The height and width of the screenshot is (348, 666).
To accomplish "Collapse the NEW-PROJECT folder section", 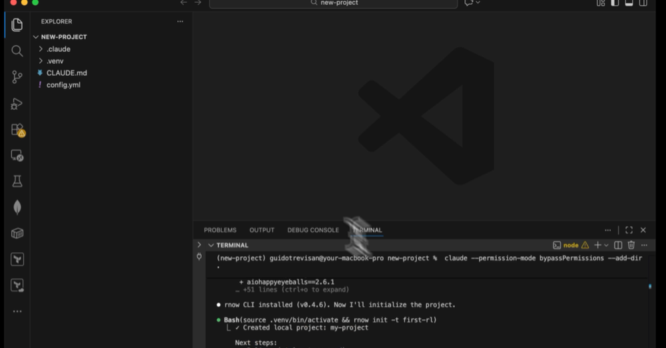I will point(36,37).
